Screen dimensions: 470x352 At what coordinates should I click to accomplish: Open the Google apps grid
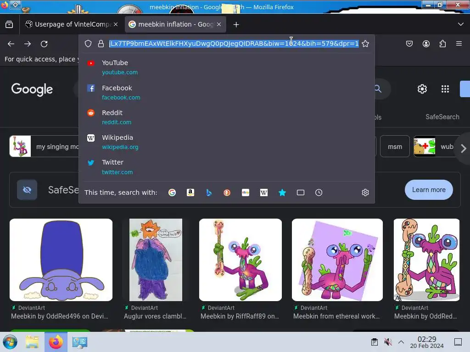445,89
